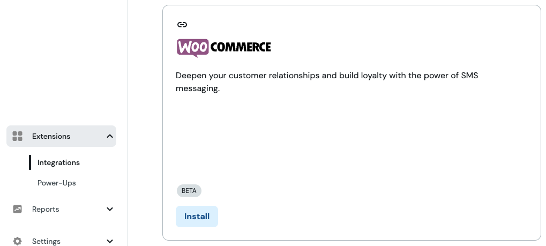The image size is (546, 246).
Task: Click the gray BETA badge
Action: click(189, 191)
